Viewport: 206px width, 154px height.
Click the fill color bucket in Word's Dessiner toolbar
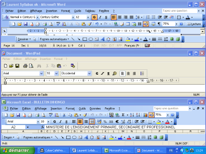point(128,39)
